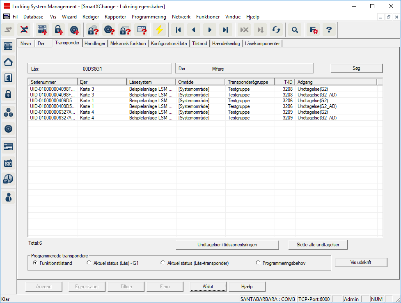Choose the Programmeringsbehov radio button
Viewport: 401px width, 303px height.
click(258, 263)
